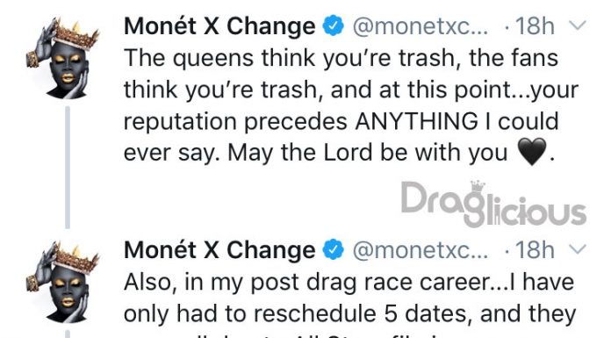Click the crown icon on the Draglicious logo
This screenshot has width=611, height=338.
478,186
